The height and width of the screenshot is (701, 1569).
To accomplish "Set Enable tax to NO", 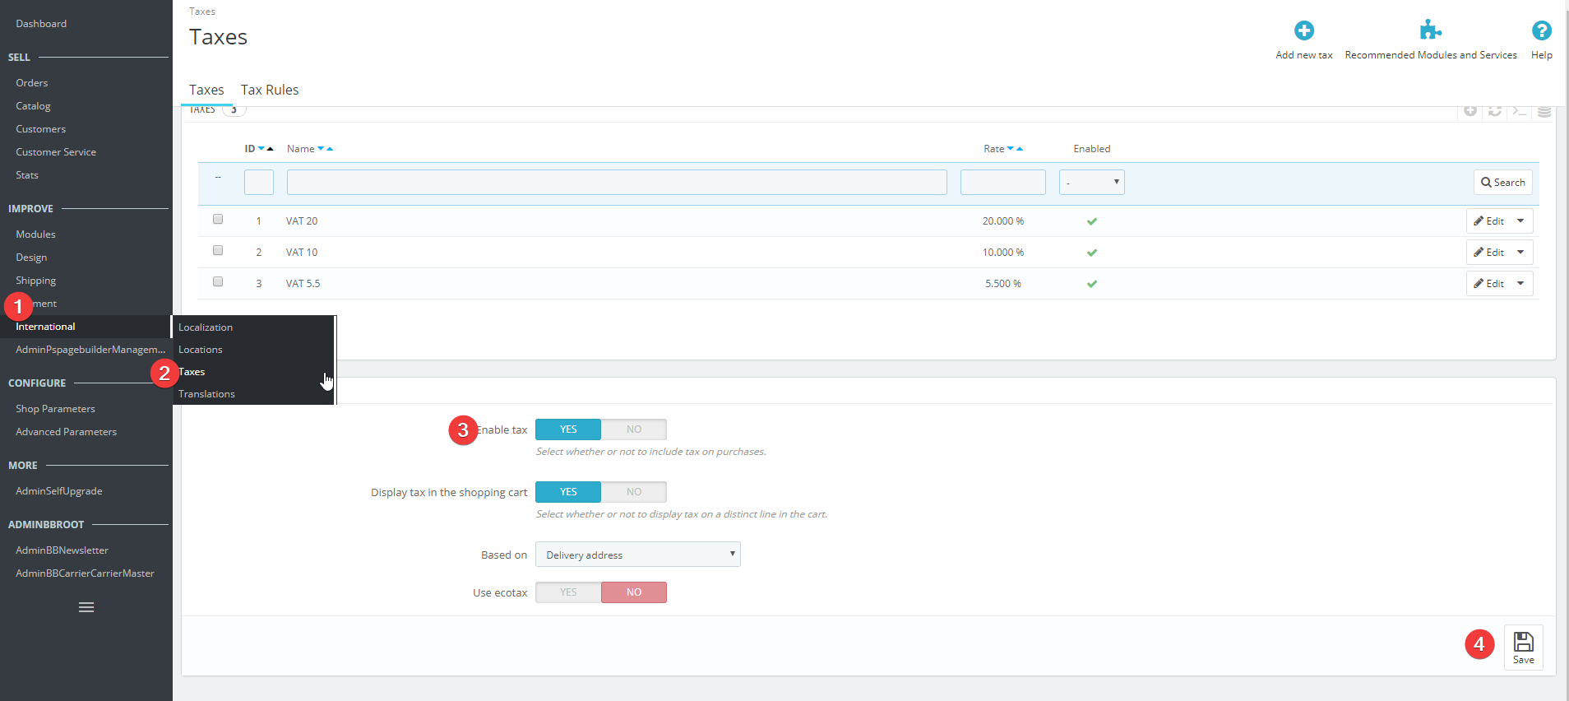I will pyautogui.click(x=633, y=429).
